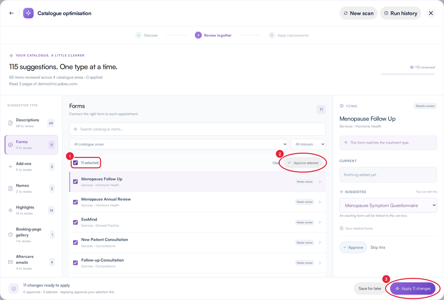Click the 'Nothing added yet.' current field
The height and width of the screenshot is (300, 444).
click(388, 175)
